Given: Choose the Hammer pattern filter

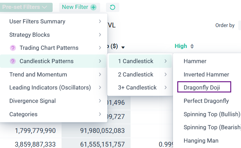Looking at the screenshot, I should point(195,61).
